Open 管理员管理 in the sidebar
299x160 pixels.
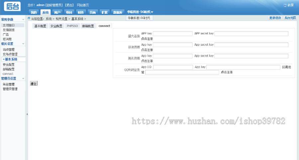coord(10,89)
